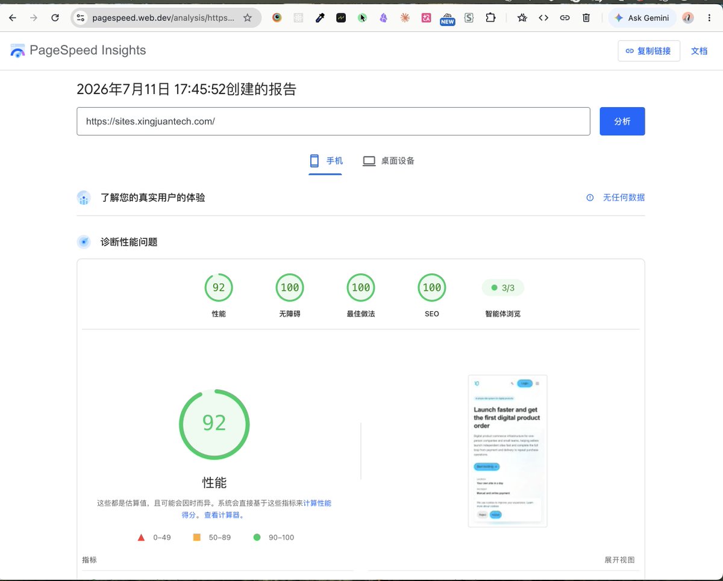The height and width of the screenshot is (581, 723).
Task: Reload the PageSpeed report page
Action: point(55,18)
